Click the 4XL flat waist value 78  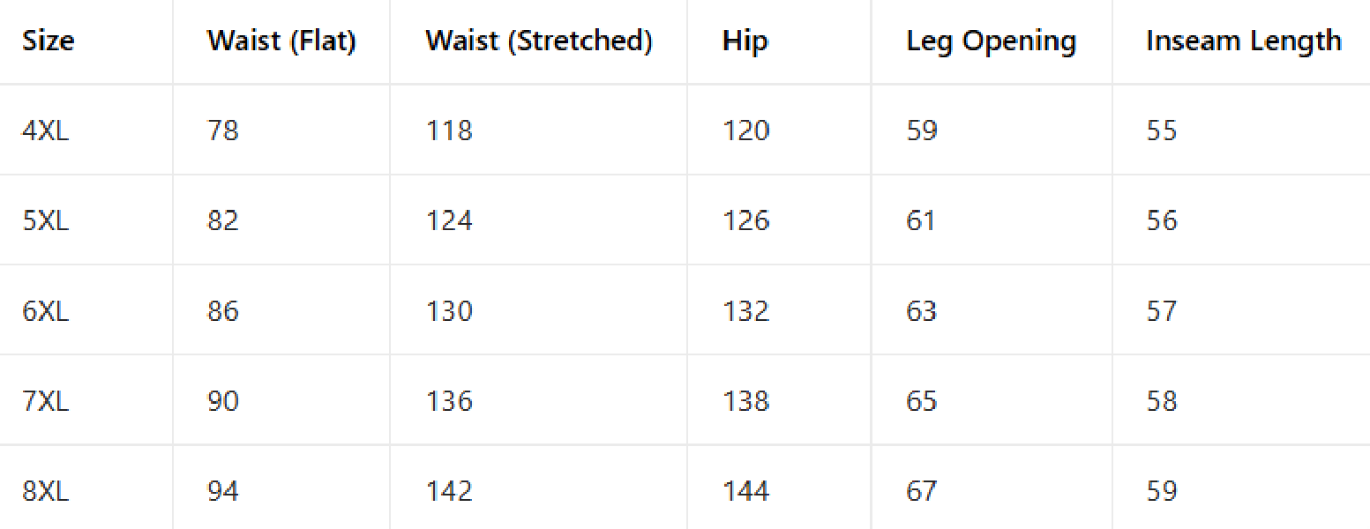[x=223, y=130]
